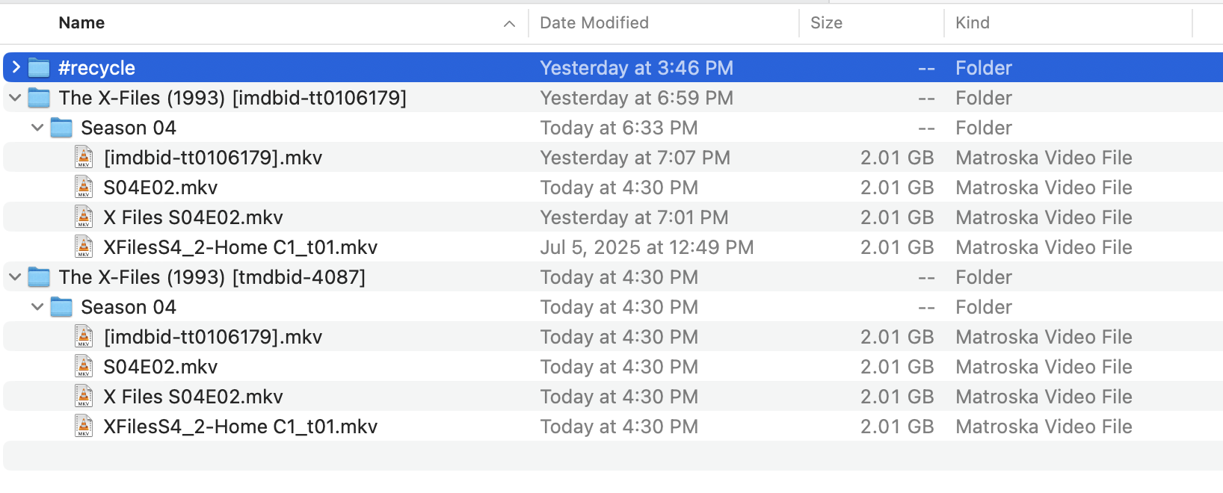Image resolution: width=1223 pixels, height=493 pixels.
Task: Sort files by the Size column header
Action: (826, 23)
